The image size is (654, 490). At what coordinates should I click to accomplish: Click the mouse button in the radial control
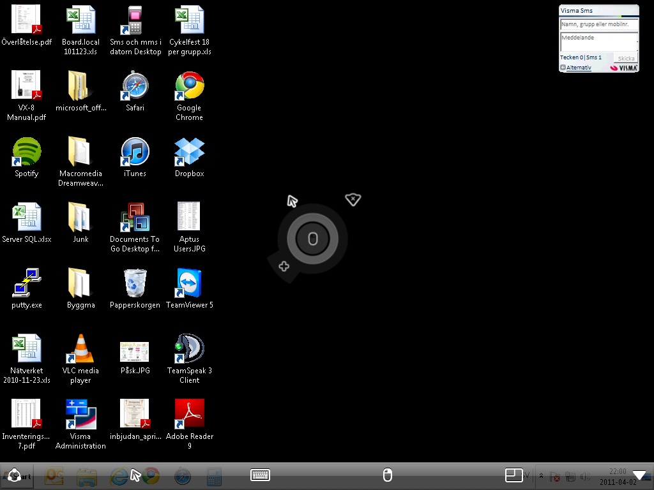312,239
